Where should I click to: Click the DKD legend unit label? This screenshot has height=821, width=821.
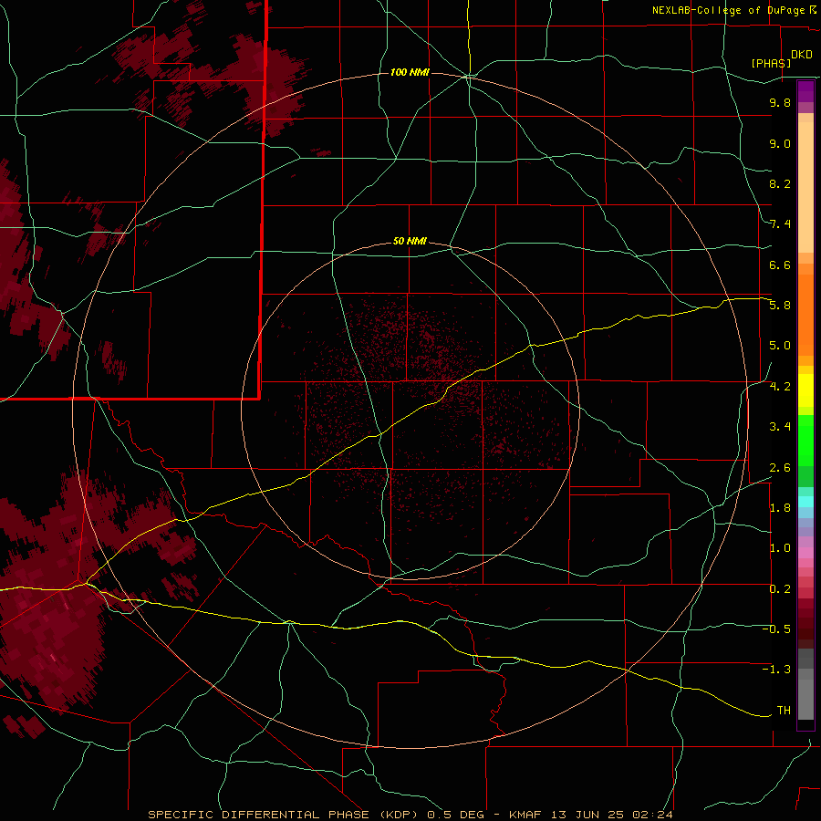802,55
